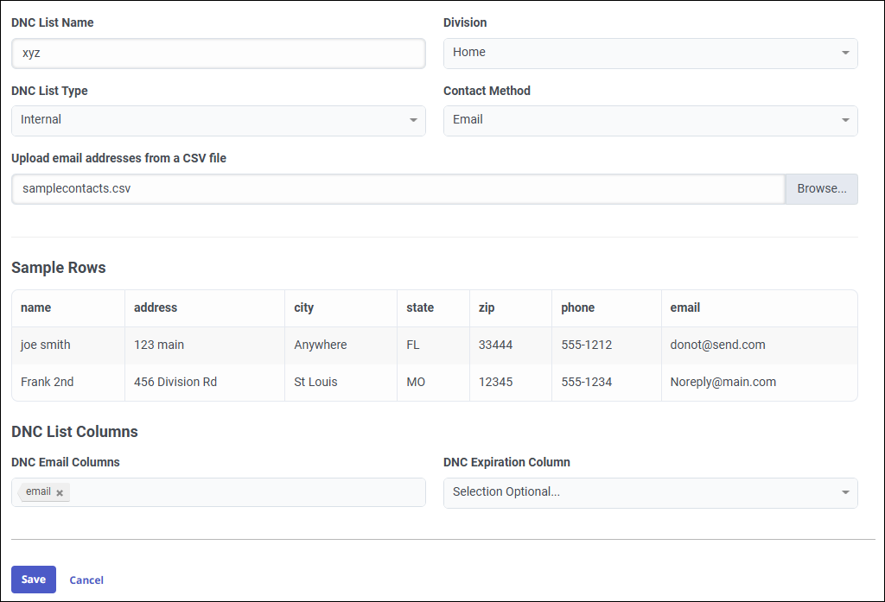The height and width of the screenshot is (602, 885).
Task: Remove the email tag from DNC Email Columns
Action: tap(60, 492)
